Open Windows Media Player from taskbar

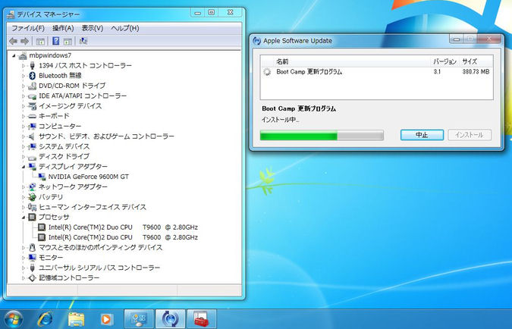[x=106, y=319]
